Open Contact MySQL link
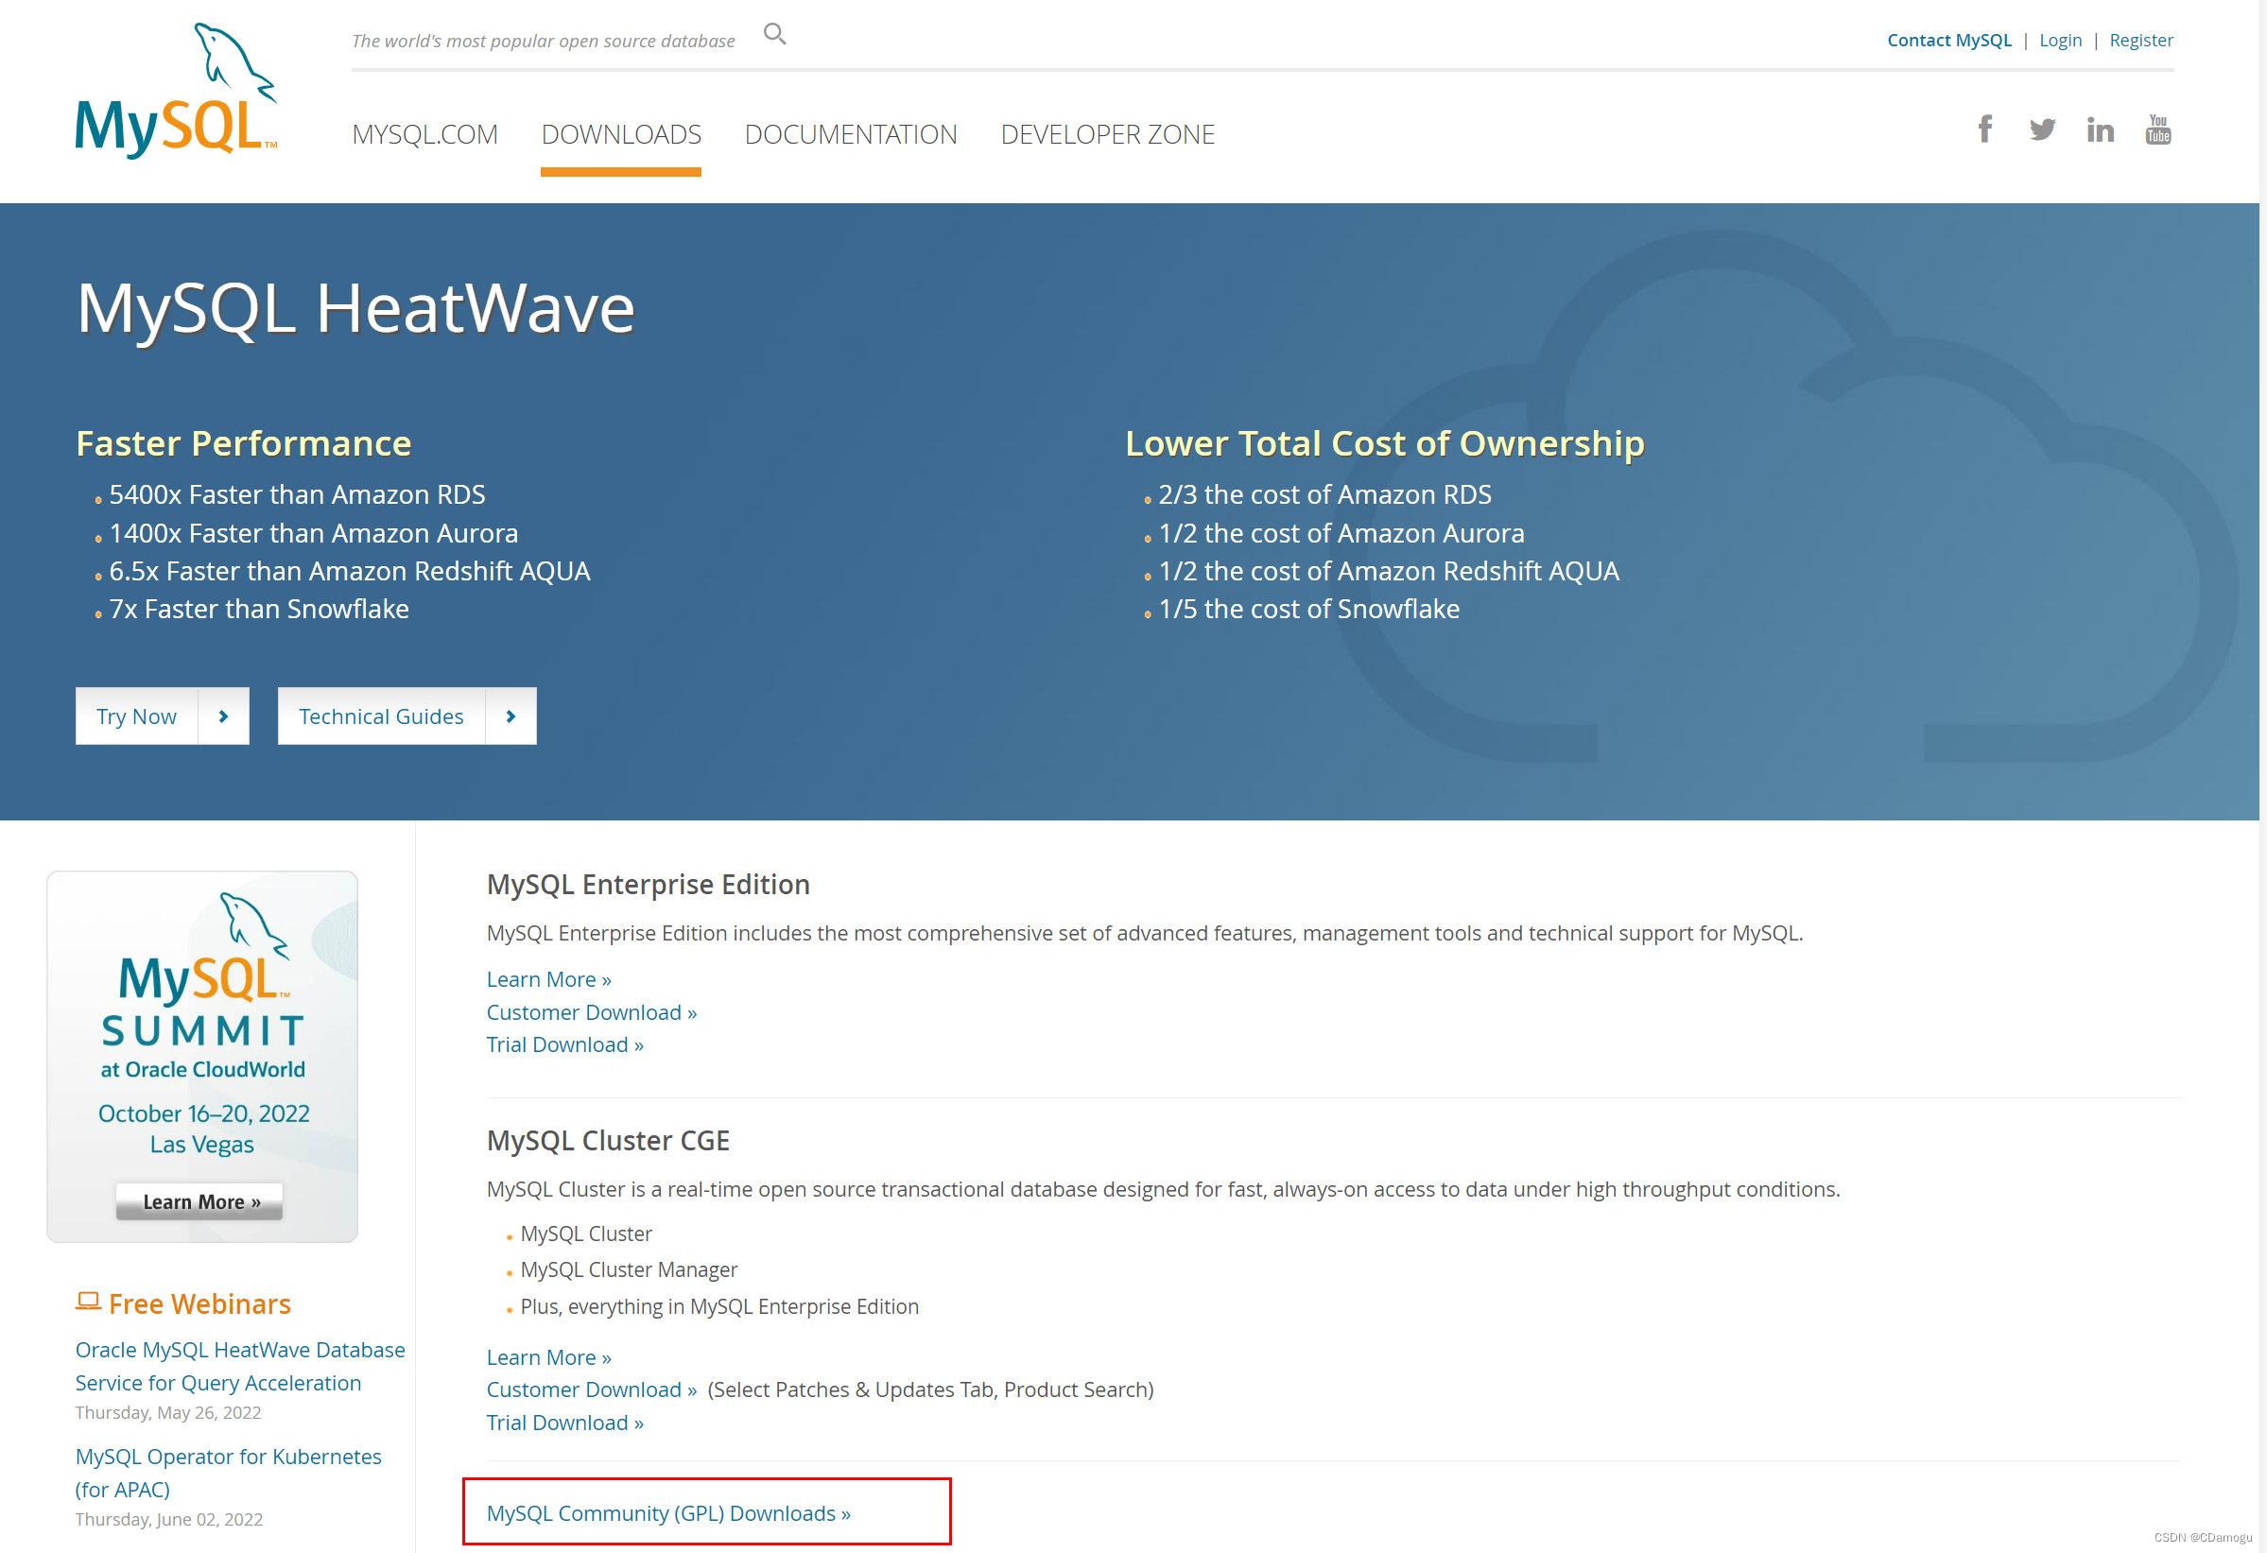2267x1553 pixels. tap(1948, 40)
